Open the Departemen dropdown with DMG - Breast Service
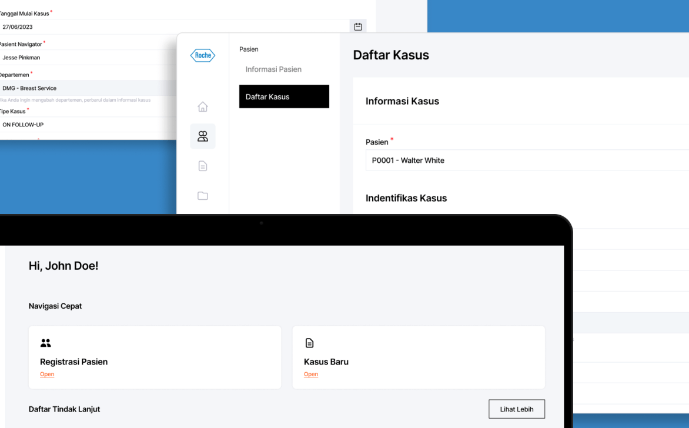Viewport: 689px width, 428px height. (x=88, y=88)
